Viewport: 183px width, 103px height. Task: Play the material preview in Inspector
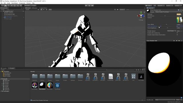(x=174, y=41)
